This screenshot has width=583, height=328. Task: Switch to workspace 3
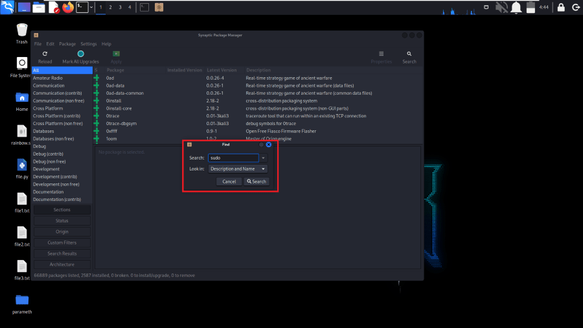tap(120, 7)
